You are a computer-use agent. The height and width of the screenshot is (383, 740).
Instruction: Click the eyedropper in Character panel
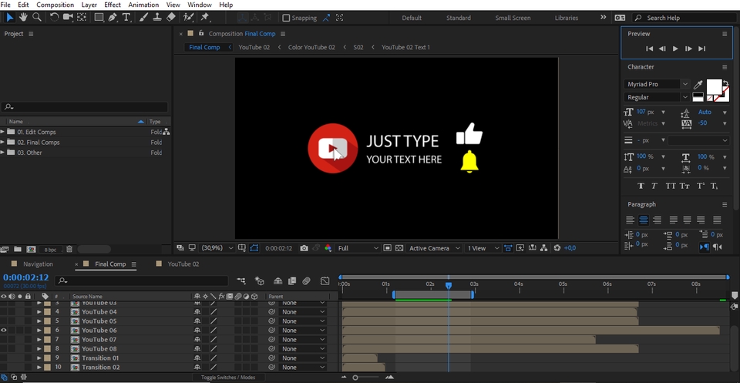(x=698, y=85)
